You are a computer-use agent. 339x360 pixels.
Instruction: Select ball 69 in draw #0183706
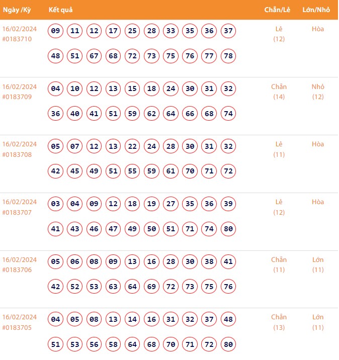152,287
